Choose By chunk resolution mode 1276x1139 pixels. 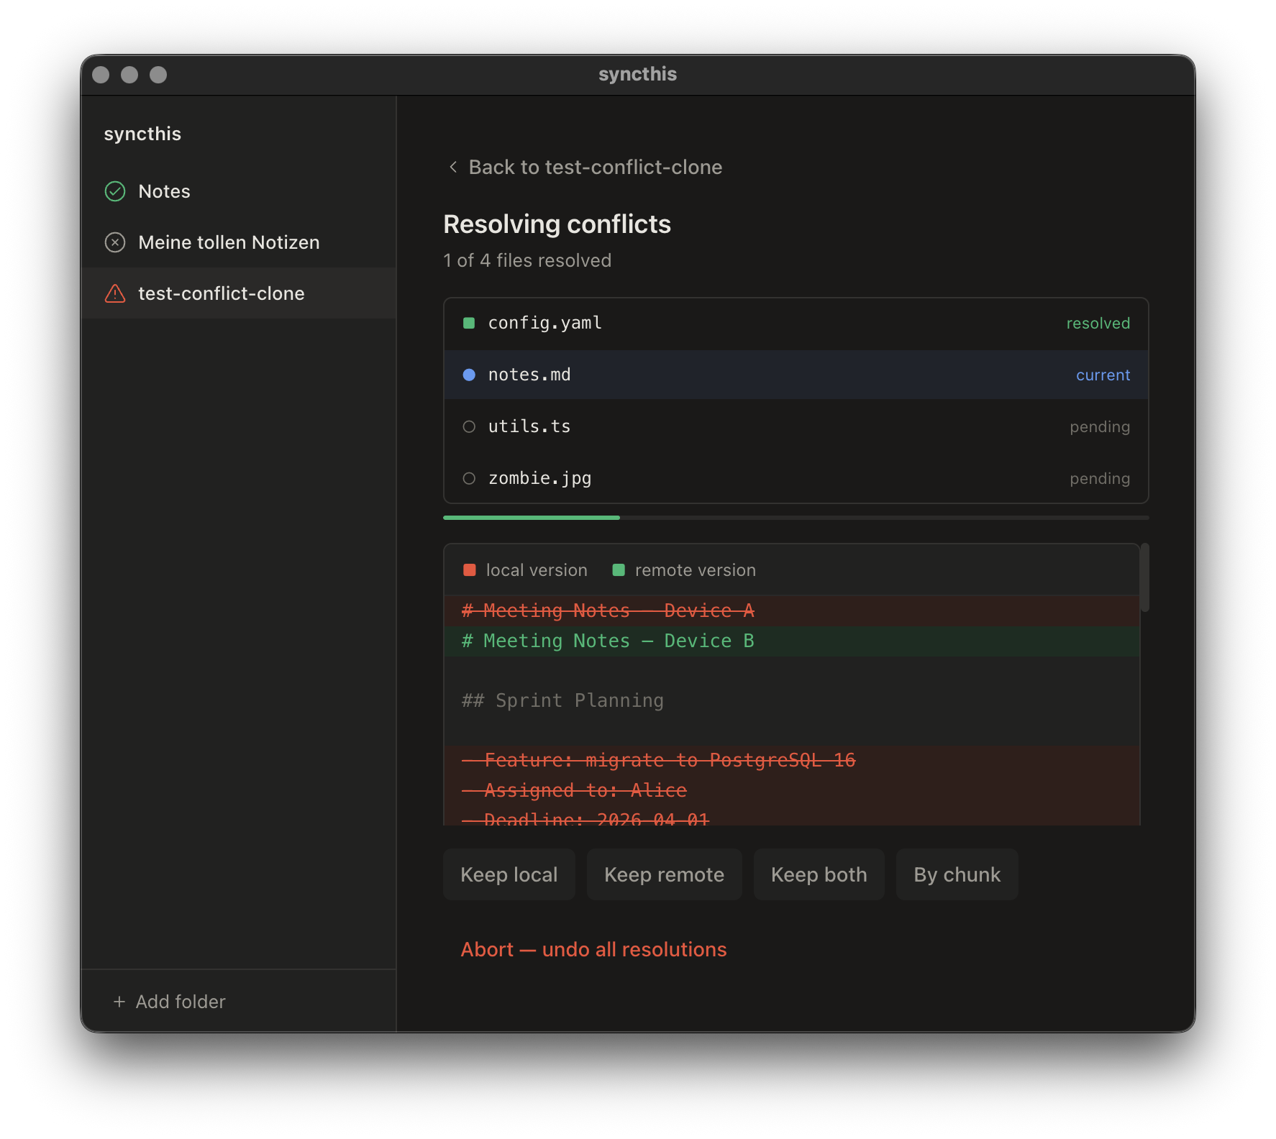957,874
